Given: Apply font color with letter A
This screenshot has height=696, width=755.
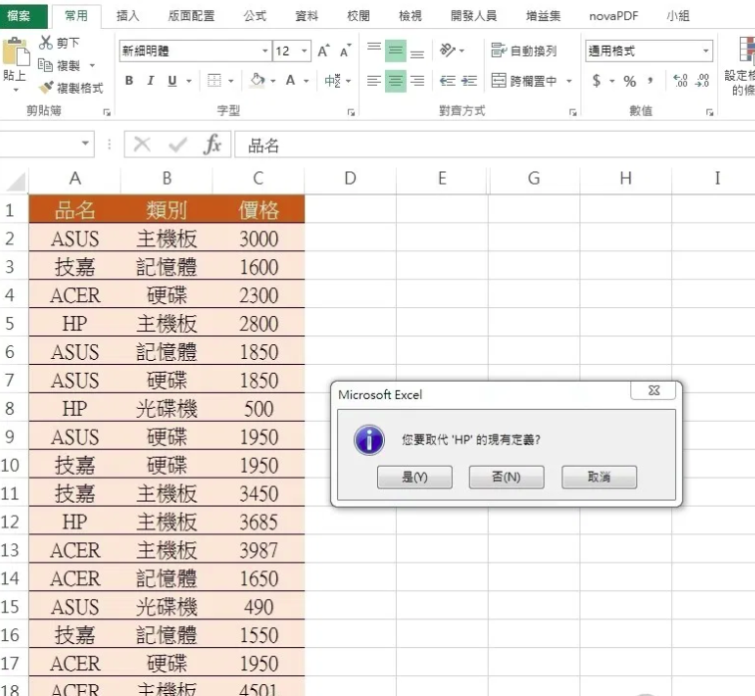Looking at the screenshot, I should pyautogui.click(x=290, y=81).
